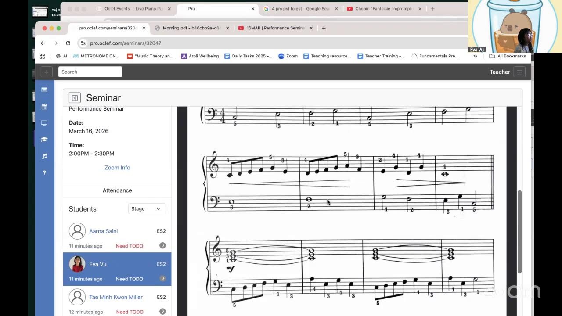Switch to the 16MAR Performance Seminar tab

point(275,28)
